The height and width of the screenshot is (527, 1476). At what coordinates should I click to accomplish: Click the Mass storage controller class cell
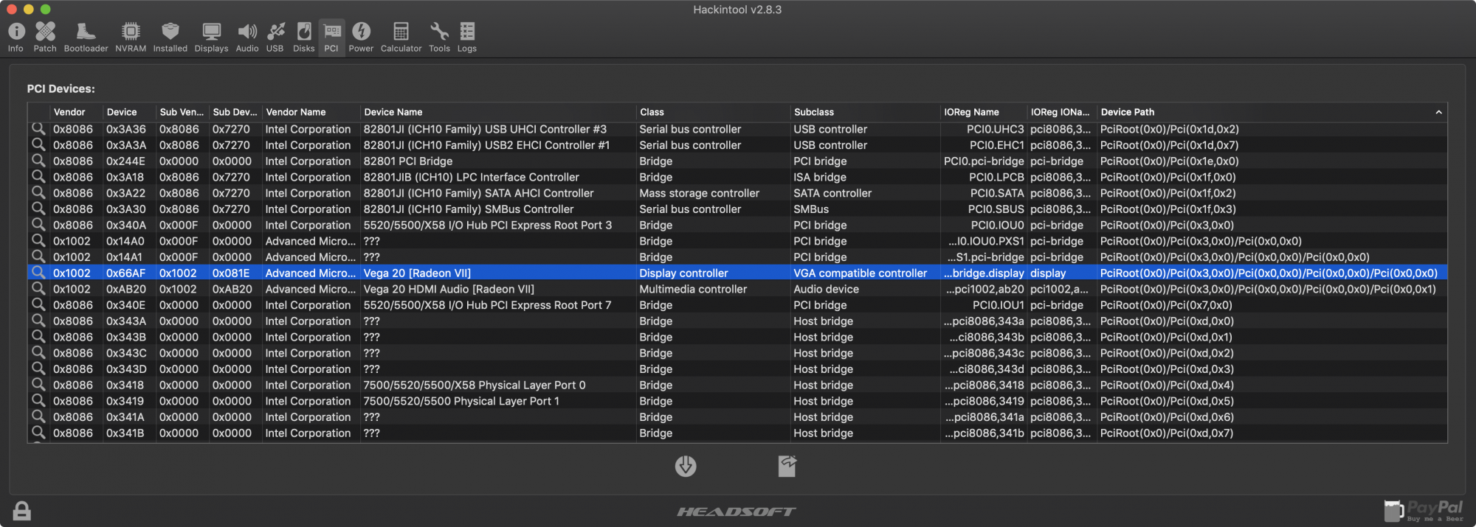(x=699, y=193)
